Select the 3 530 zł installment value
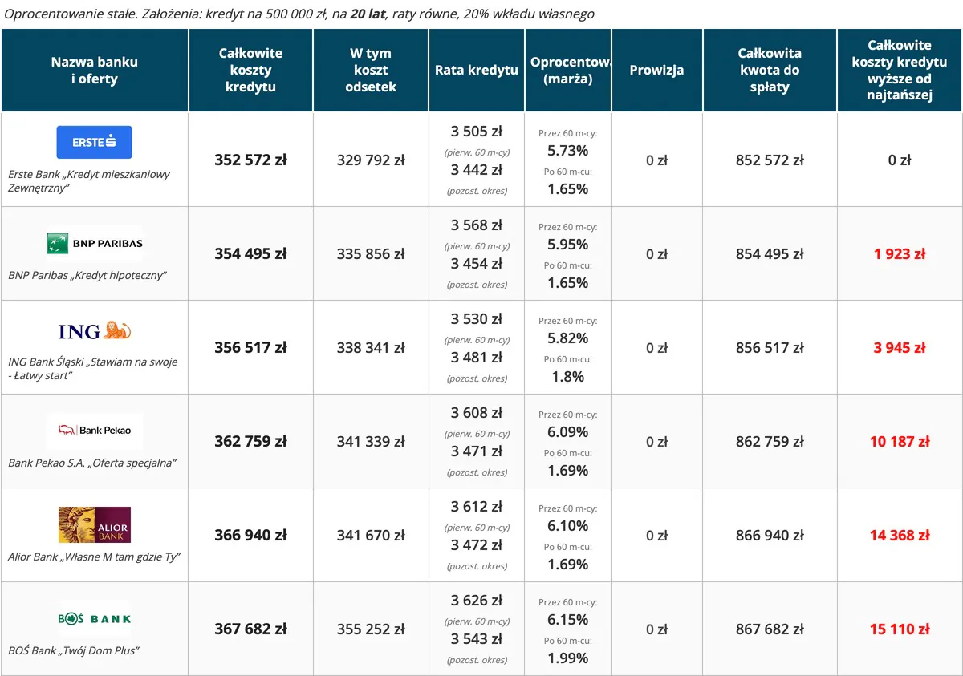Viewport: 963px width, 676px height. point(477,319)
